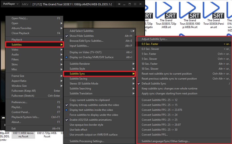The width and height of the screenshot is (232, 144).
Task: Open Preferences... from menu
Action: 34,102
